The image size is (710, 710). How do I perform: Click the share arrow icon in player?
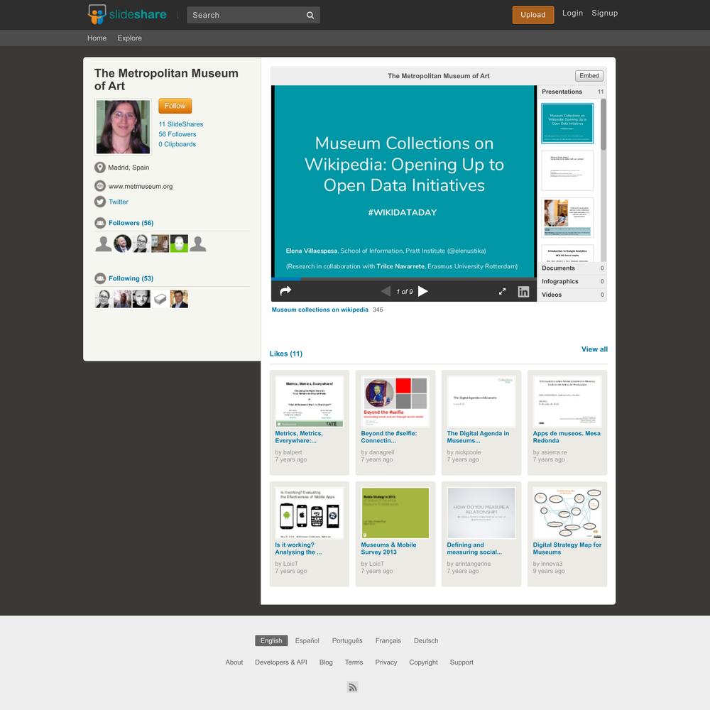click(285, 291)
